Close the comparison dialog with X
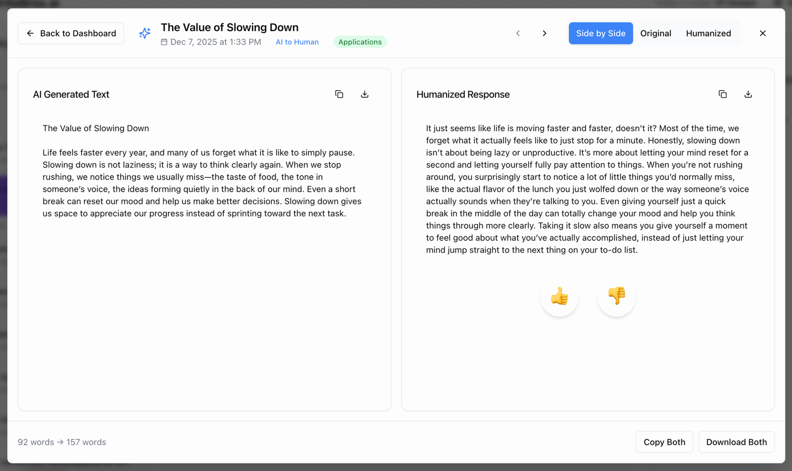The width and height of the screenshot is (792, 471). tap(763, 33)
